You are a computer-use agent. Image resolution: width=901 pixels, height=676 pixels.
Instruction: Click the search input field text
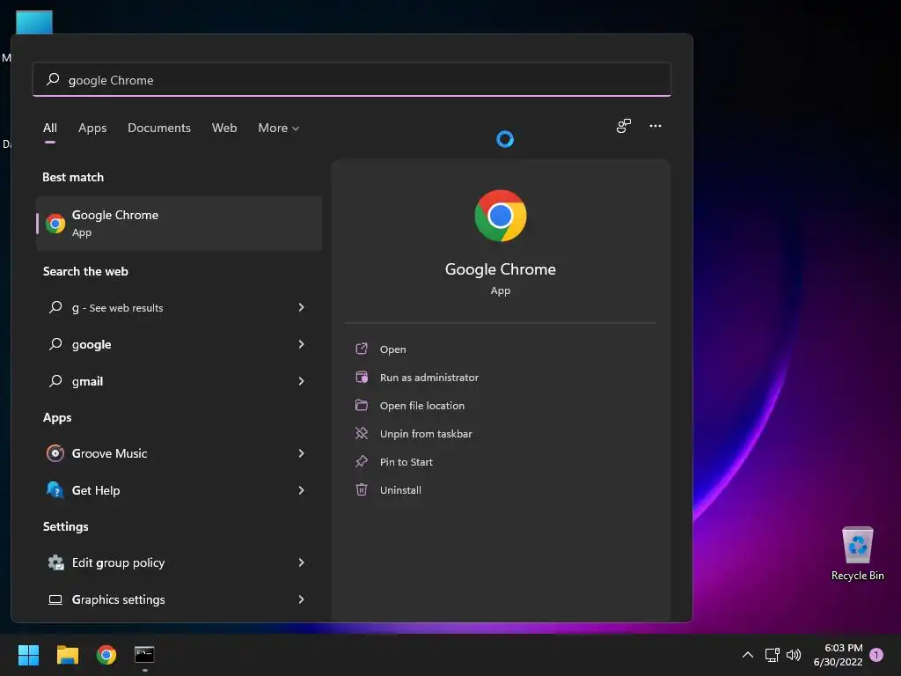pyautogui.click(x=111, y=80)
